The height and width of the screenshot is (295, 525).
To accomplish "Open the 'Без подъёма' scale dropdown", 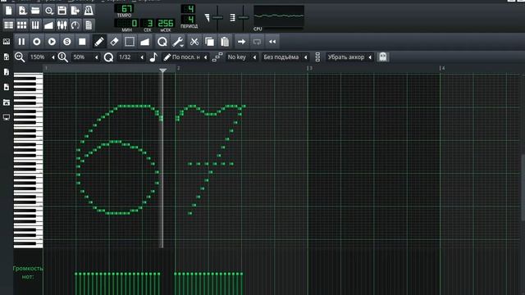I will click(285, 57).
